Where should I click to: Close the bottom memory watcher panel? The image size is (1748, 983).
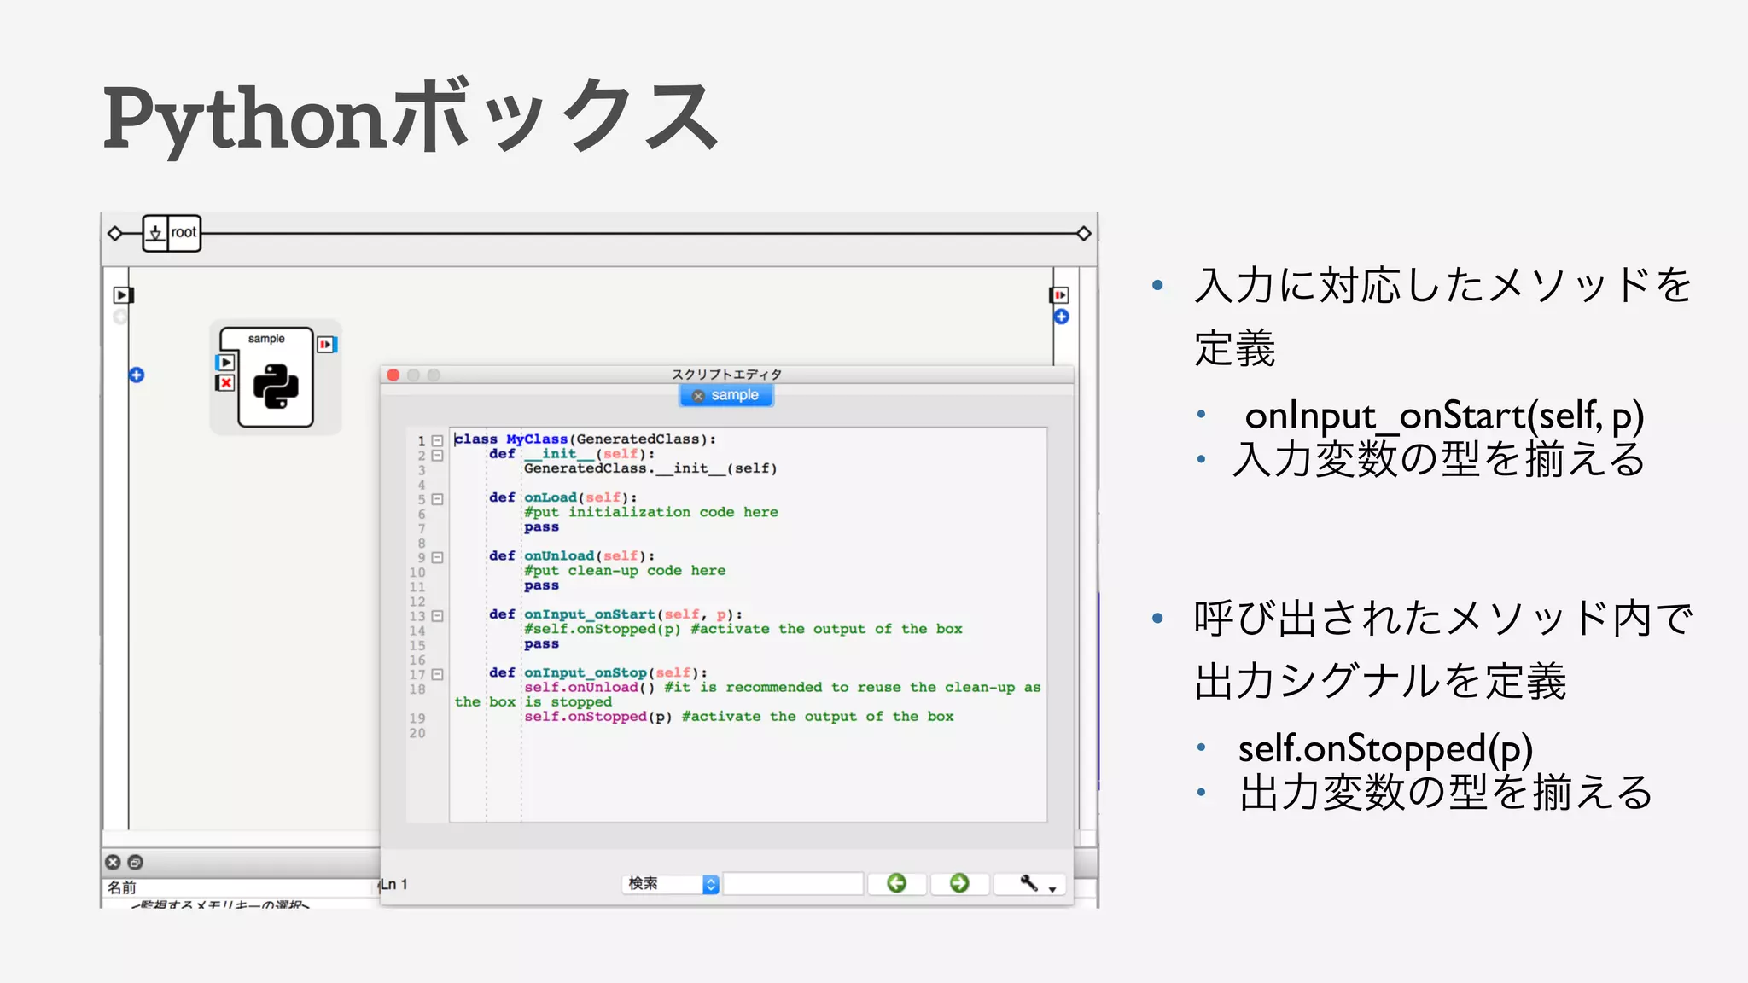(x=113, y=862)
